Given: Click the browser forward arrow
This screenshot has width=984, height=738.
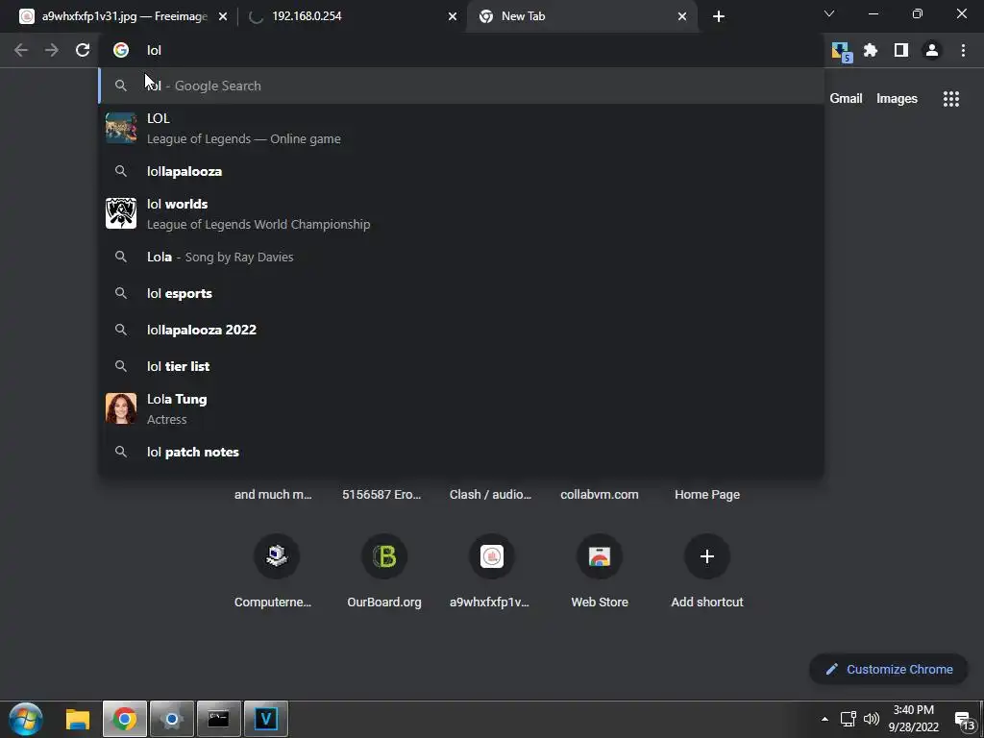Looking at the screenshot, I should (x=52, y=50).
